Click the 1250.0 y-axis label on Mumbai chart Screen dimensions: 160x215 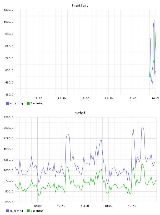(8, 160)
